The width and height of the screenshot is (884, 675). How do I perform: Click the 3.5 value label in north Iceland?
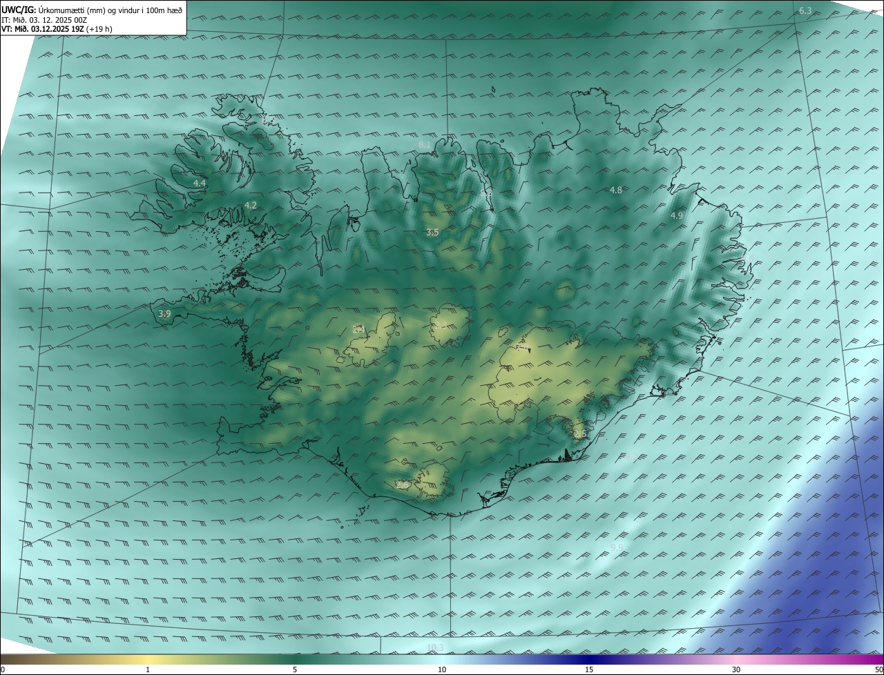[x=432, y=233]
